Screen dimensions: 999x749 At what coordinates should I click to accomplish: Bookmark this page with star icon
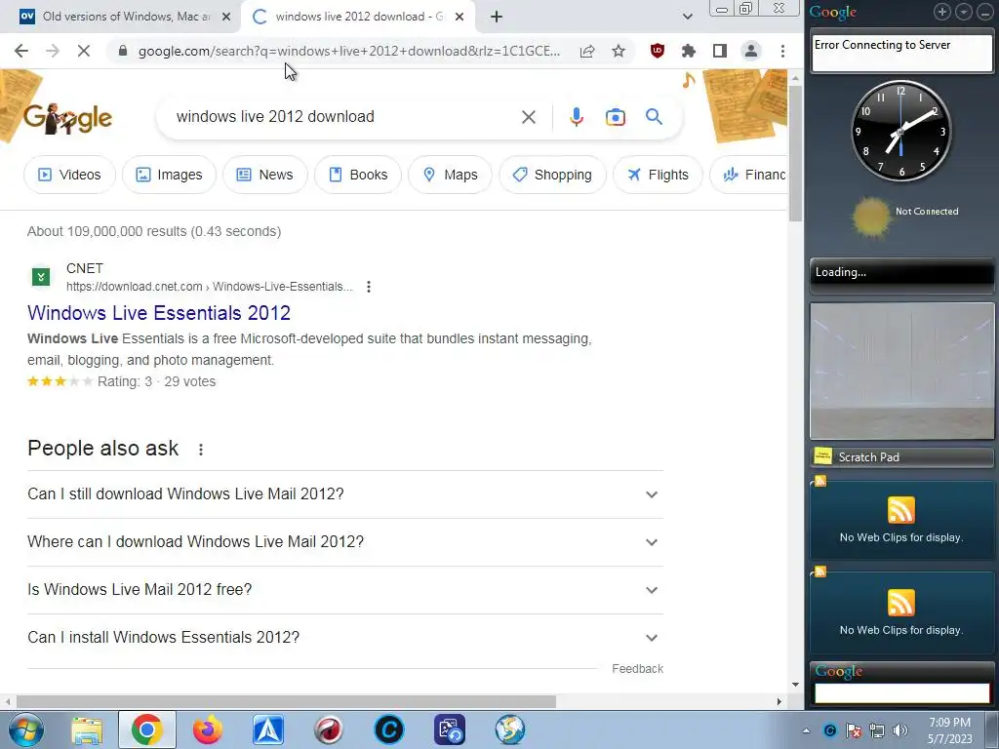click(618, 51)
